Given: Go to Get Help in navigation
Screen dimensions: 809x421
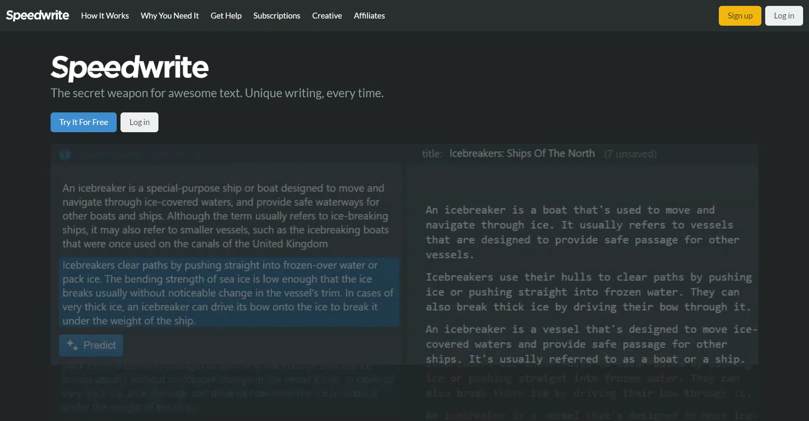Looking at the screenshot, I should (226, 16).
